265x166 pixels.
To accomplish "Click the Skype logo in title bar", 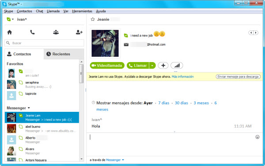I will pyautogui.click(x=5, y=4).
